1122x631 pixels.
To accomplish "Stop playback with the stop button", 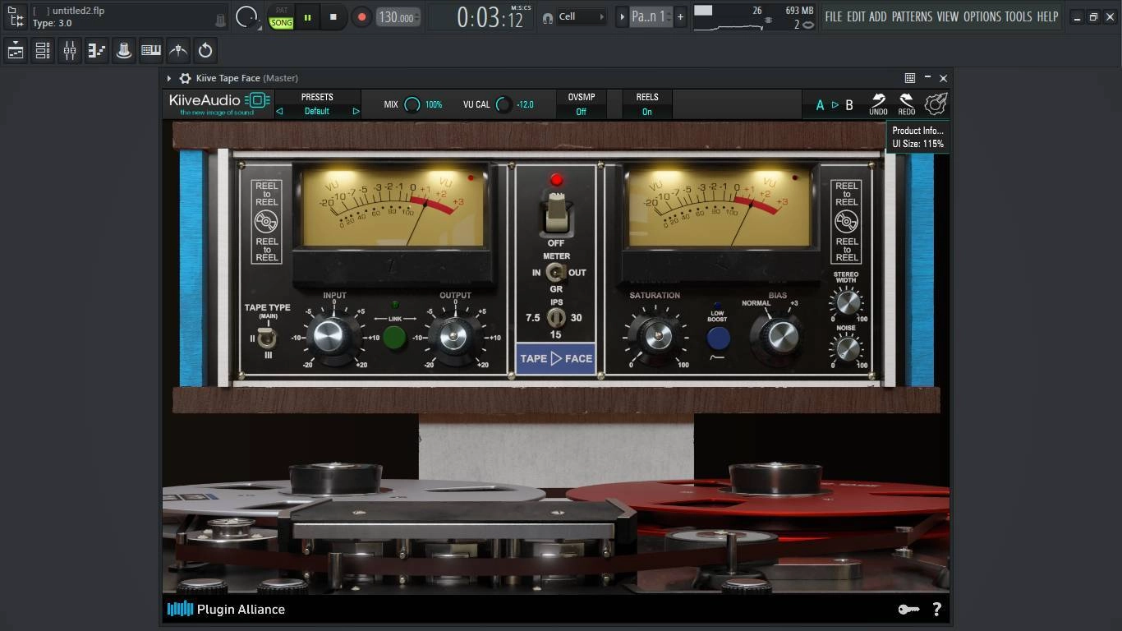I will 333,17.
